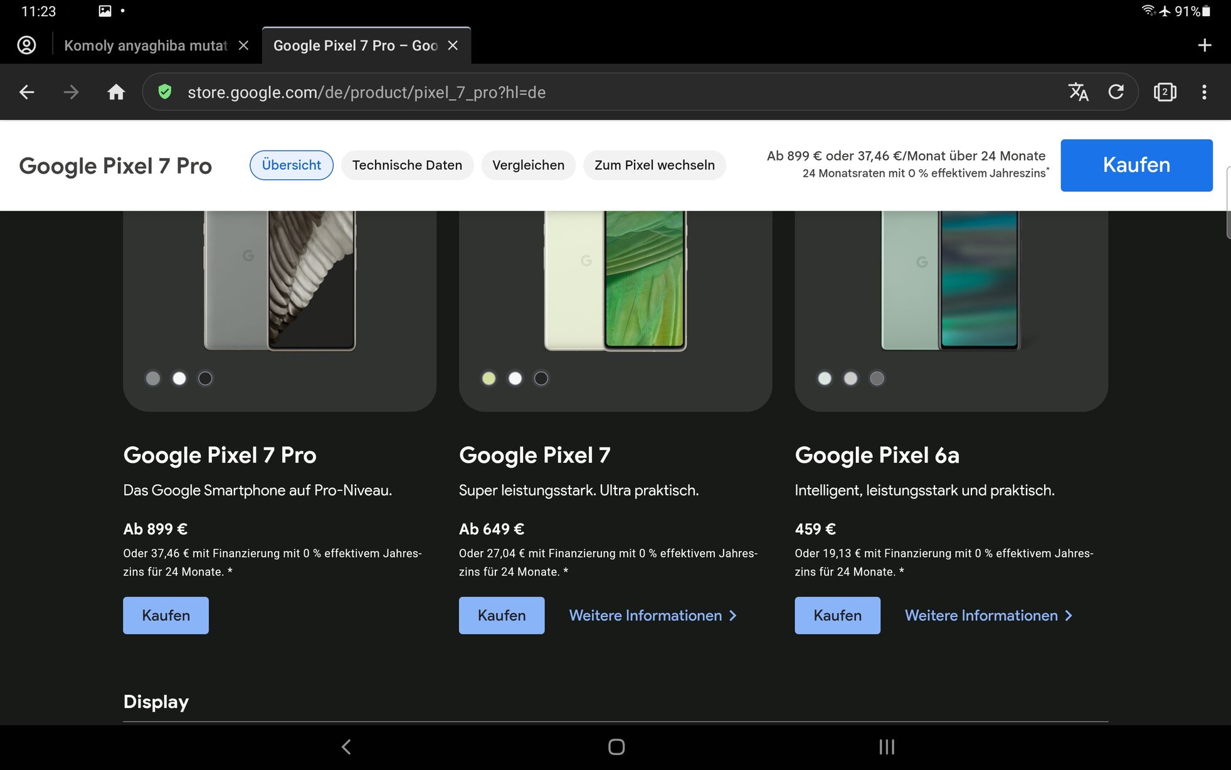This screenshot has width=1231, height=770.
Task: Click the Pixel 6a phone image
Action: (x=950, y=280)
